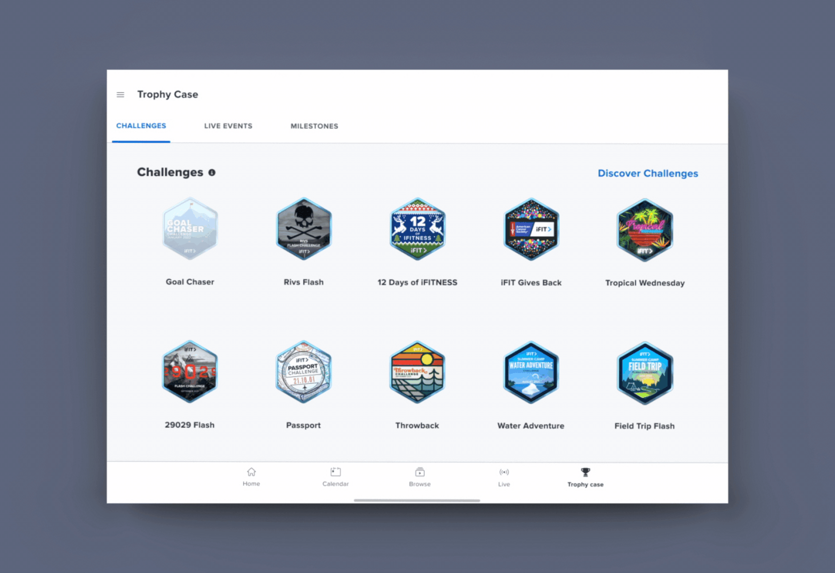Open the Water Adventure badge
This screenshot has height=573, width=835.
click(531, 373)
